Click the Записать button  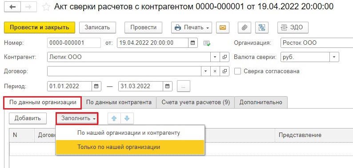[x=97, y=27]
